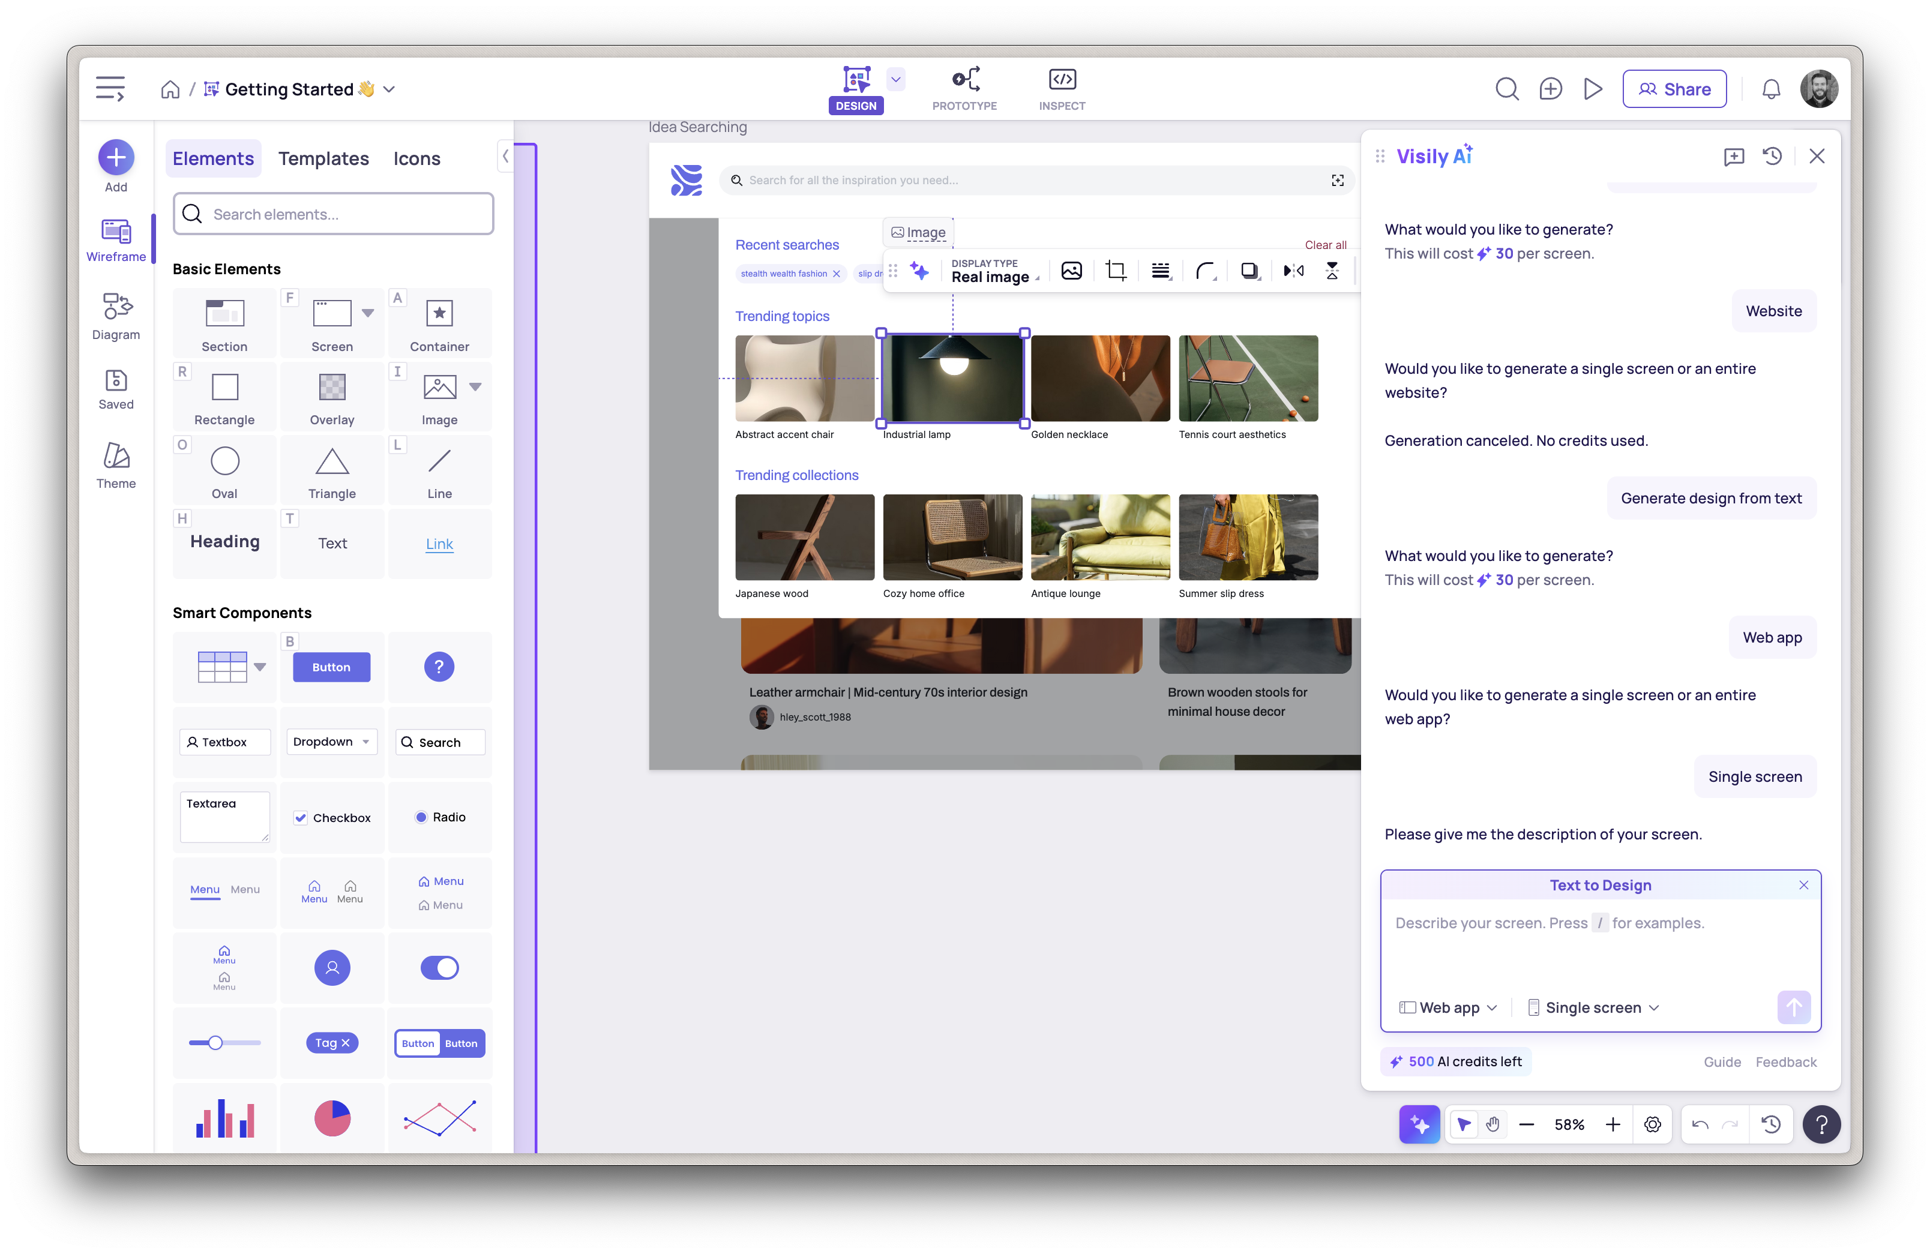Click the Share button
This screenshot has height=1254, width=1930.
(1674, 89)
